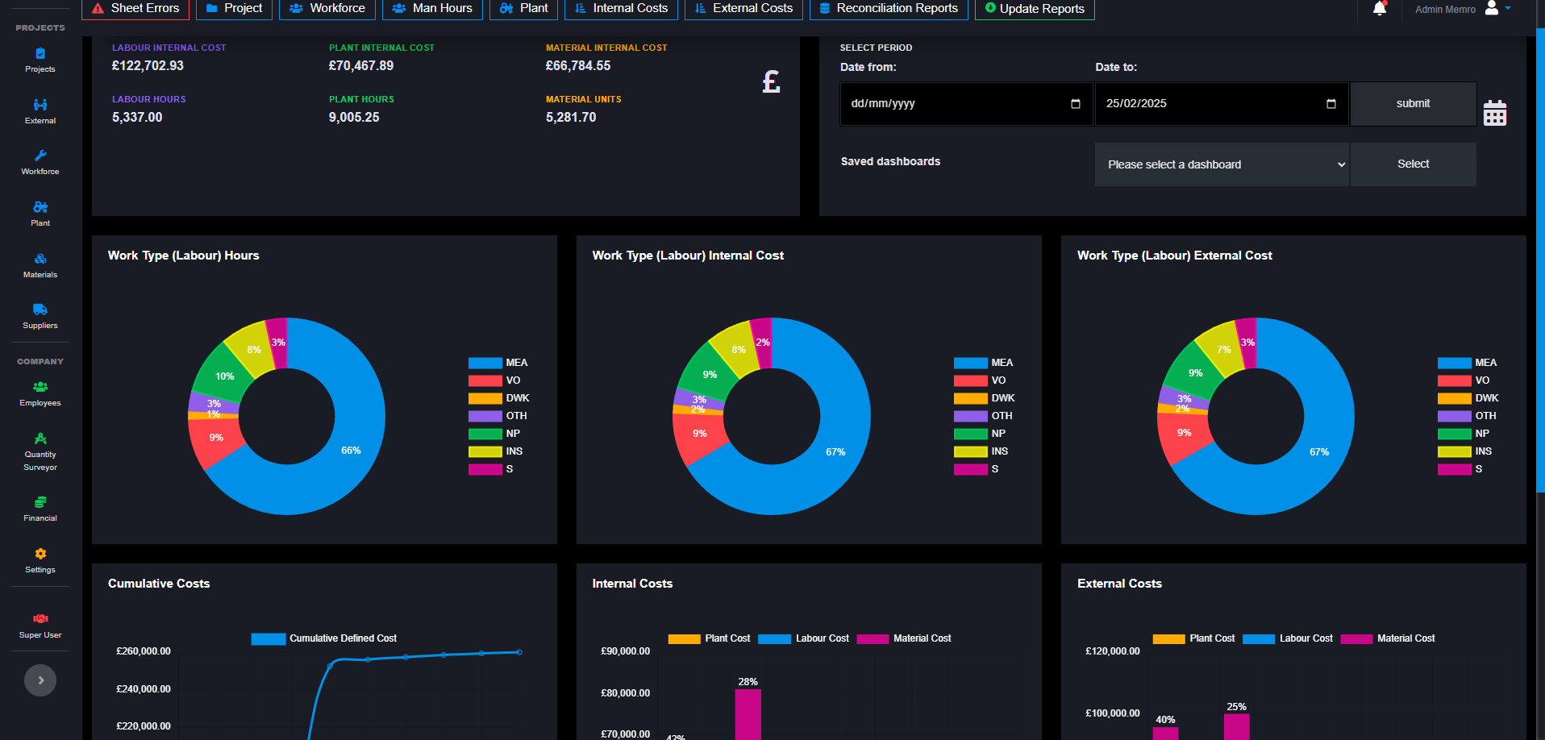Toggle NP legend in Labour Internal Cost chart

pos(980,434)
